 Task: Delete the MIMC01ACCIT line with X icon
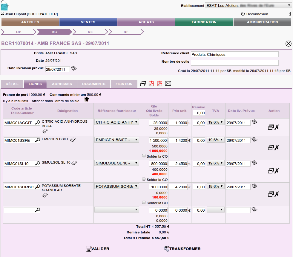(x=277, y=127)
